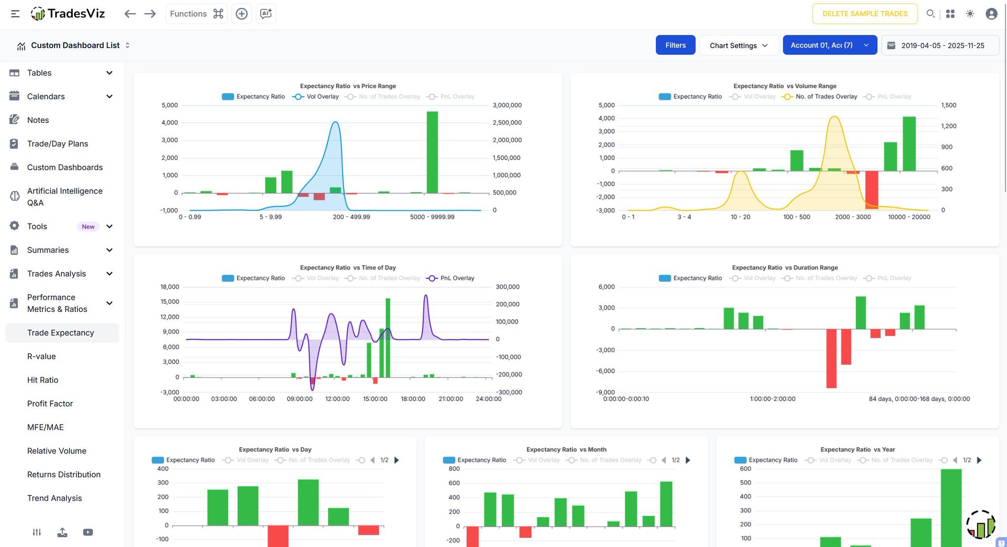The height and width of the screenshot is (547, 1007).
Task: Click the apps grid icon
Action: coord(950,14)
